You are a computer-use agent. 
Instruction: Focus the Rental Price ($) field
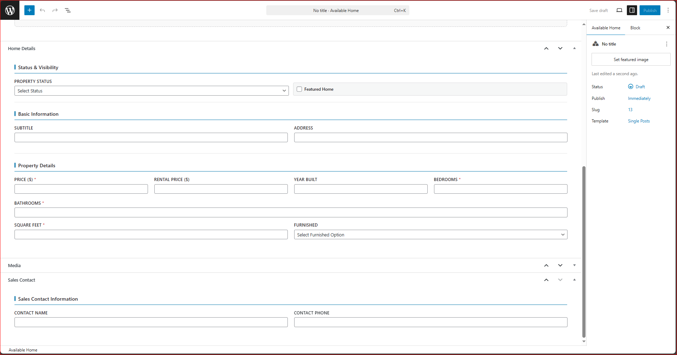[x=221, y=189]
